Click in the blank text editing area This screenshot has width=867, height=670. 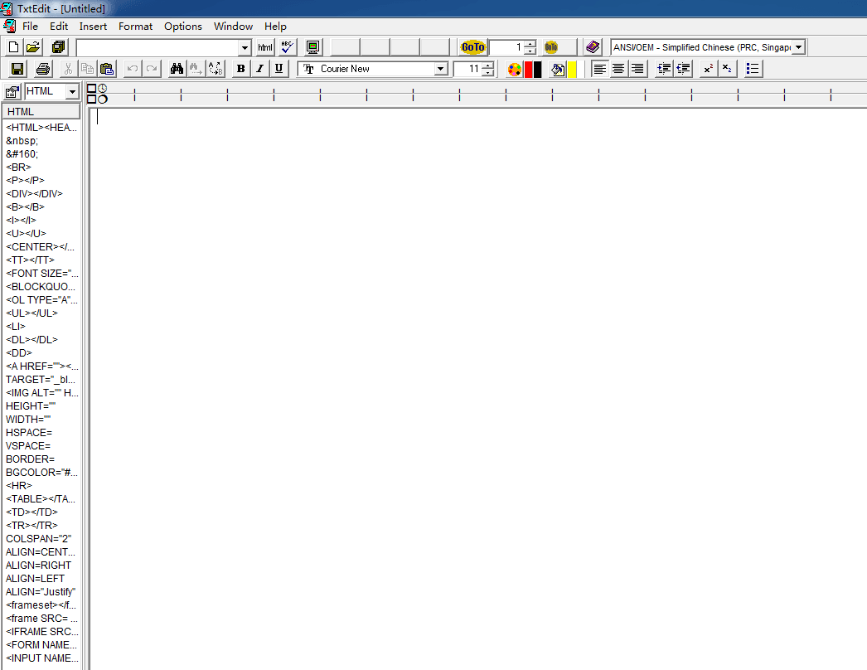tap(478, 387)
